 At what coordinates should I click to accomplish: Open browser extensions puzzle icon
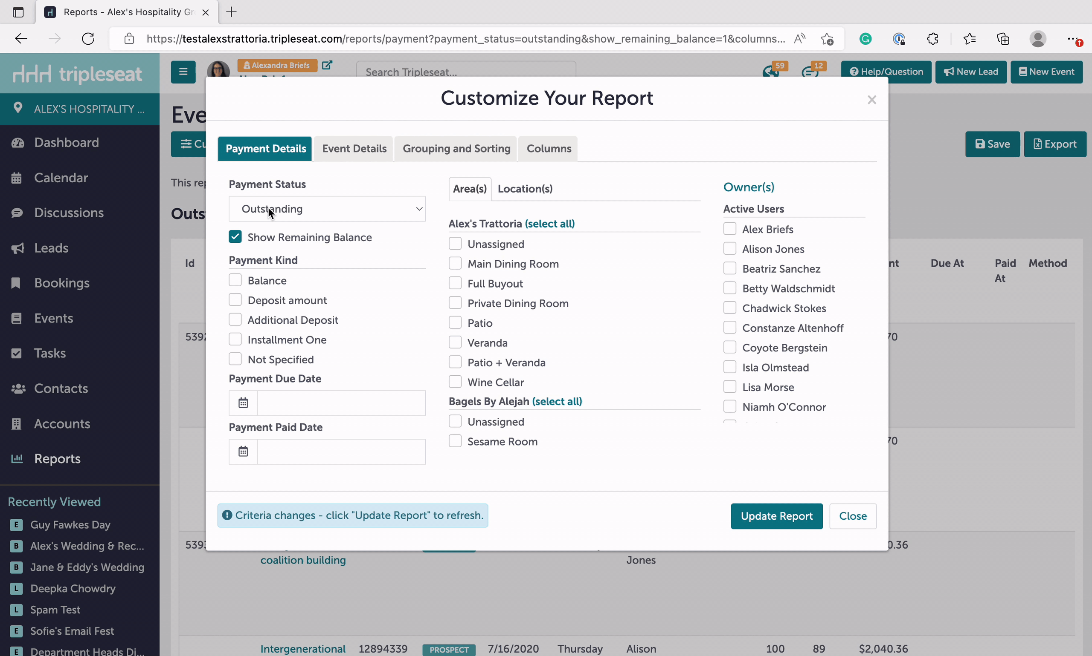(932, 39)
